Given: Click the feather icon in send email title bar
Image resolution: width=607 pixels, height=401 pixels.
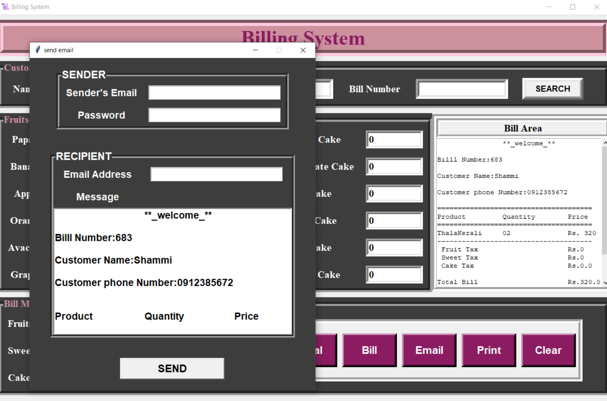Looking at the screenshot, I should pyautogui.click(x=38, y=50).
